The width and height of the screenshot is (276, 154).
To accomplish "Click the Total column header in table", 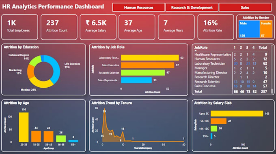I will click(x=263, y=47).
